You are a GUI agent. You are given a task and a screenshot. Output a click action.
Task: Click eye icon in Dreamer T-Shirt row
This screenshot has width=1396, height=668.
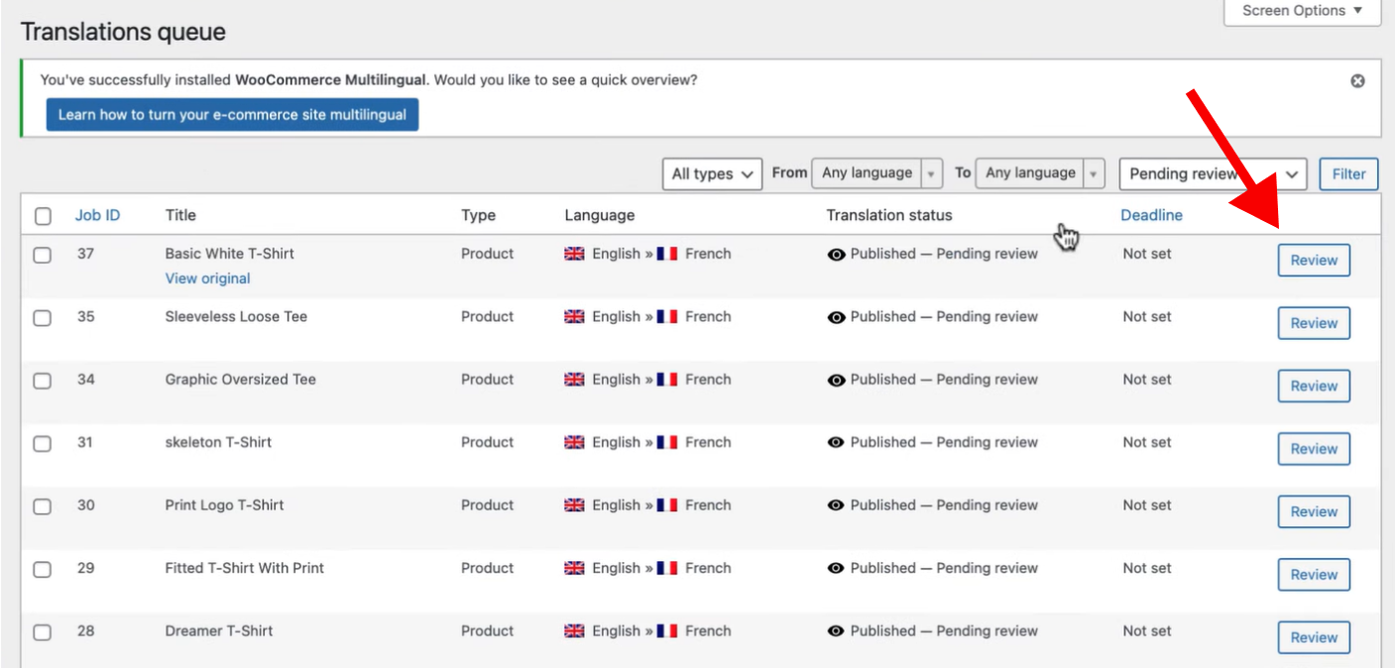point(836,631)
